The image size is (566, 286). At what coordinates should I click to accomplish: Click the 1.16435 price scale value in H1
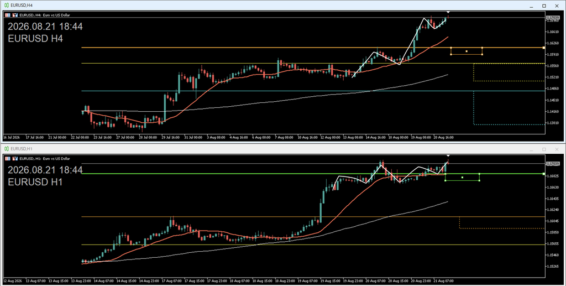tap(553, 199)
